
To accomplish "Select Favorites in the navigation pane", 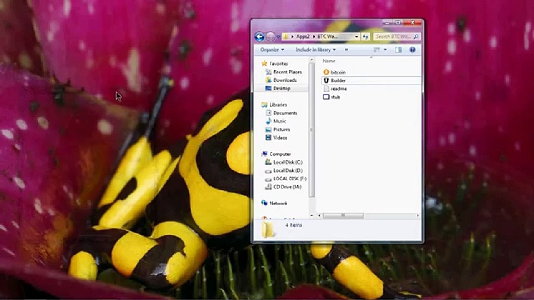I will 278,64.
